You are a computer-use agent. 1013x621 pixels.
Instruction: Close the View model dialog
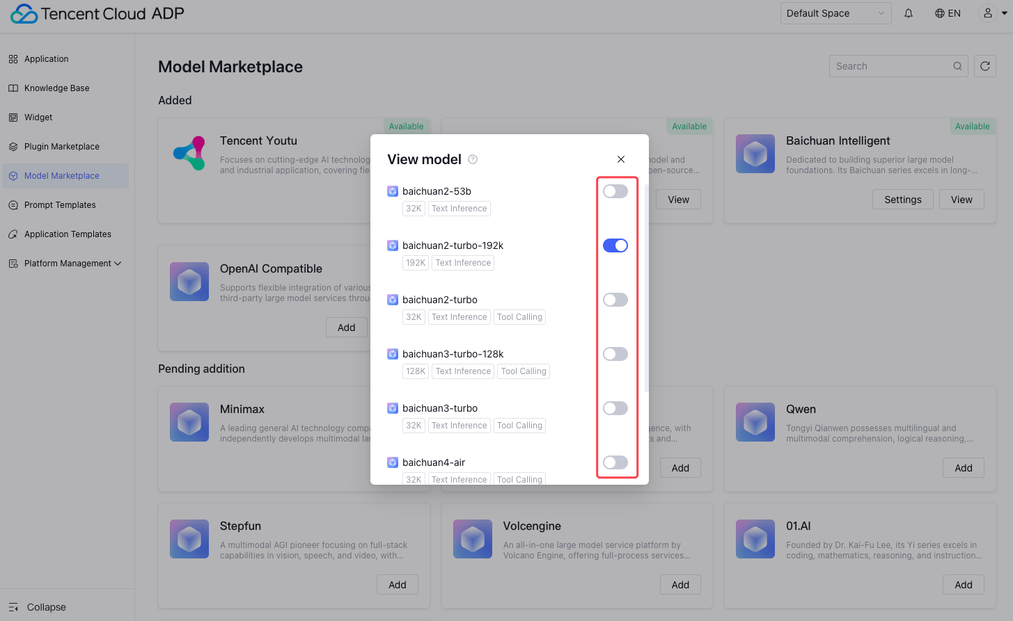pyautogui.click(x=621, y=159)
